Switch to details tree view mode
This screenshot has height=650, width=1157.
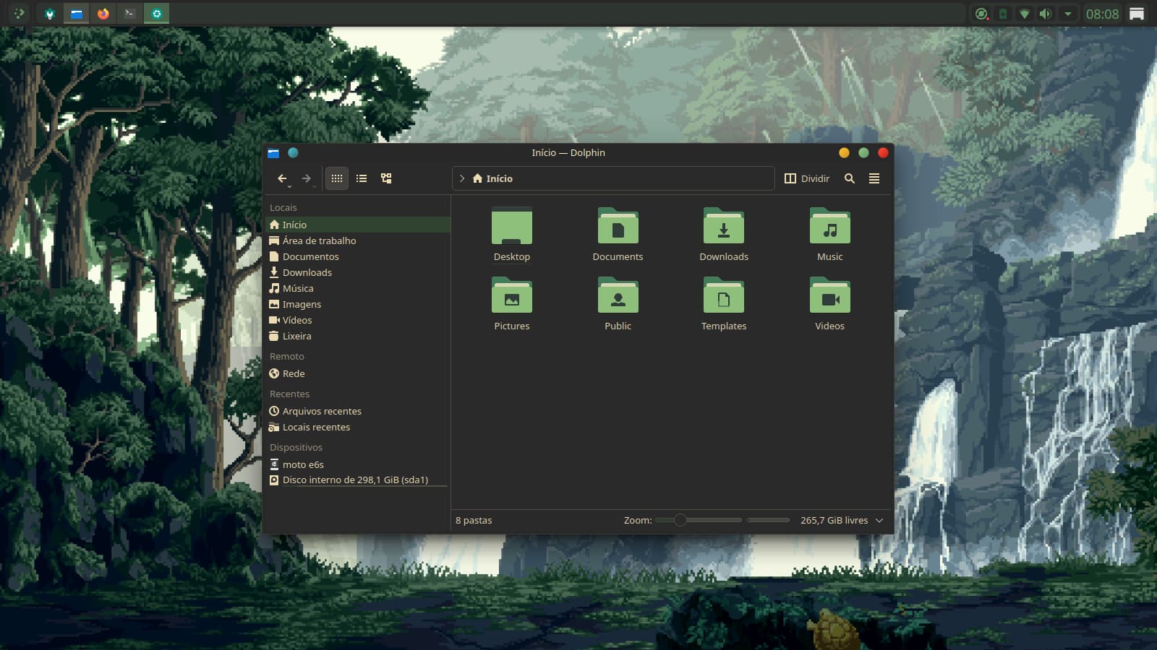point(386,178)
